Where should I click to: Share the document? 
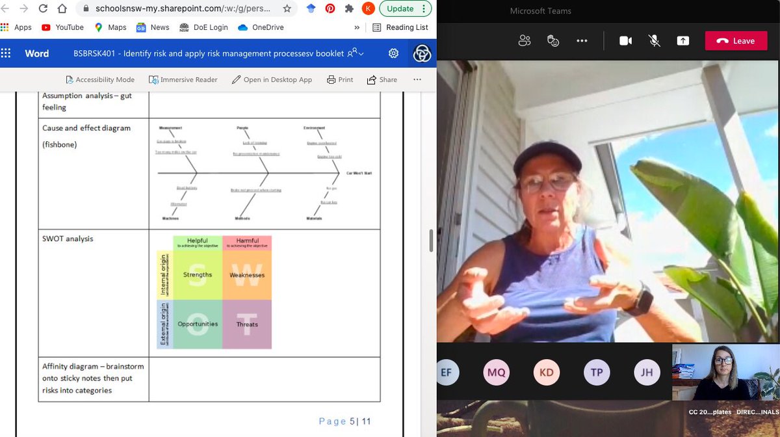[x=382, y=79]
